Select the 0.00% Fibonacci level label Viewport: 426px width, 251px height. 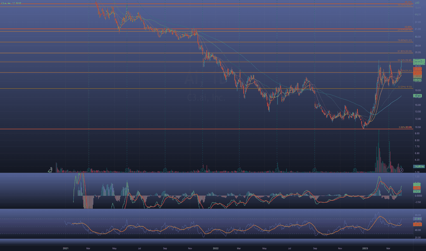click(405, 127)
